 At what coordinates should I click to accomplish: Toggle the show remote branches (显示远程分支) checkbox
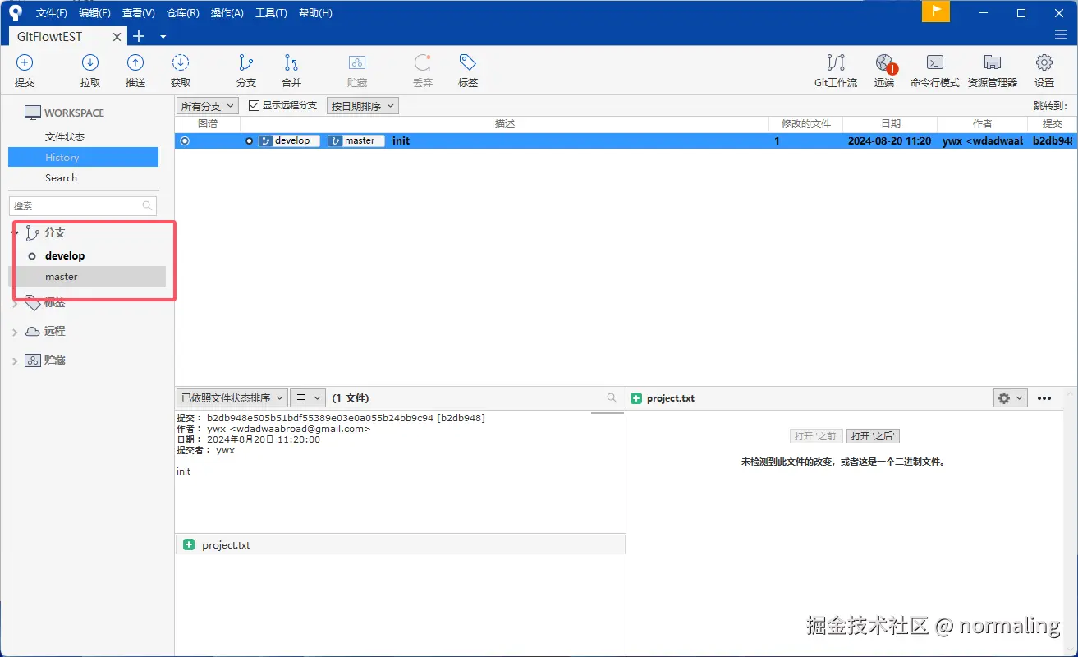pyautogui.click(x=254, y=106)
